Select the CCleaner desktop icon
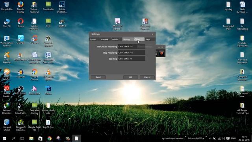The height and width of the screenshot is (142, 252). (x=34, y=40)
